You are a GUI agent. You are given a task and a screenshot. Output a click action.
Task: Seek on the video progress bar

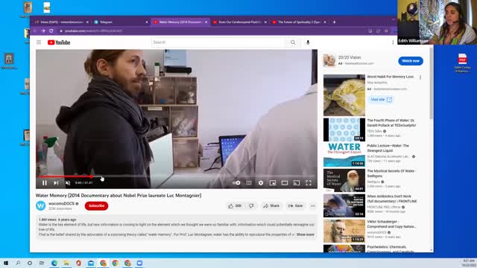click(177, 176)
